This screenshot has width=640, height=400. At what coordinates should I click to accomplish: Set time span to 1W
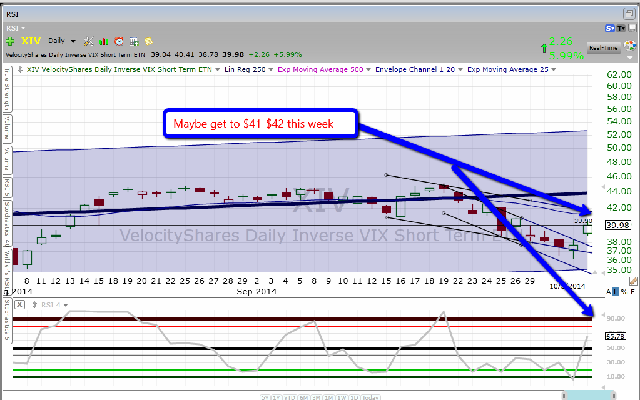(x=342, y=397)
